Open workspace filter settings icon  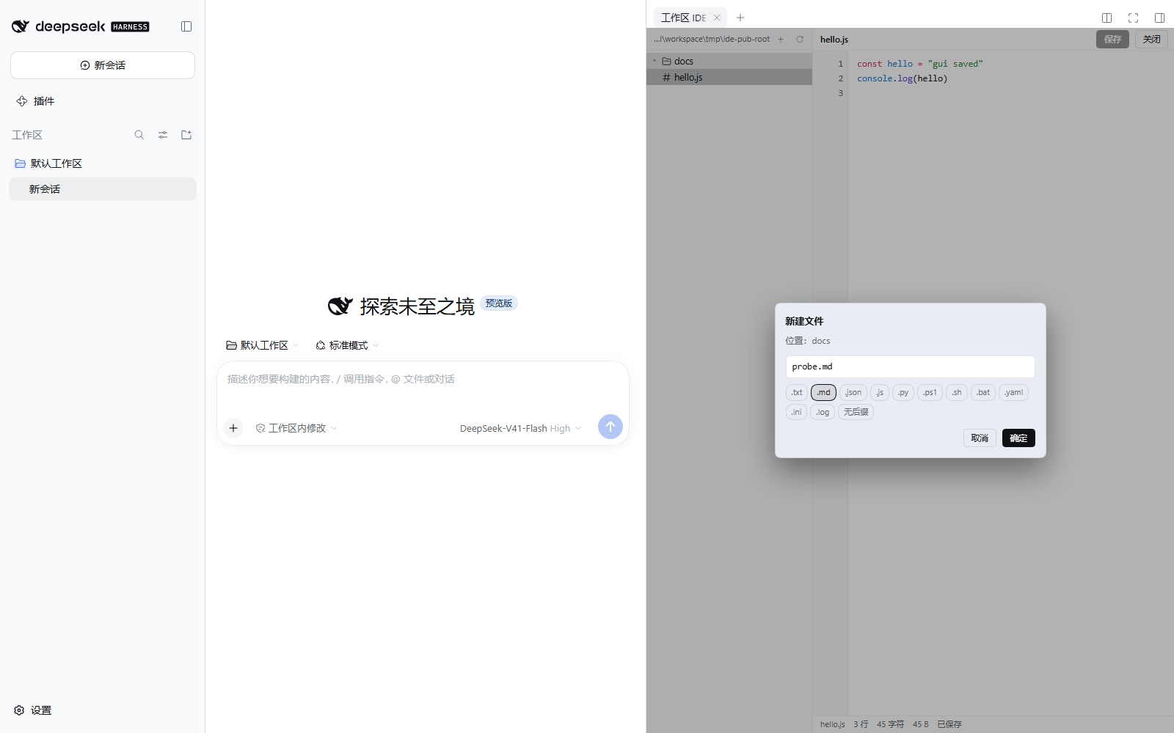pos(163,135)
